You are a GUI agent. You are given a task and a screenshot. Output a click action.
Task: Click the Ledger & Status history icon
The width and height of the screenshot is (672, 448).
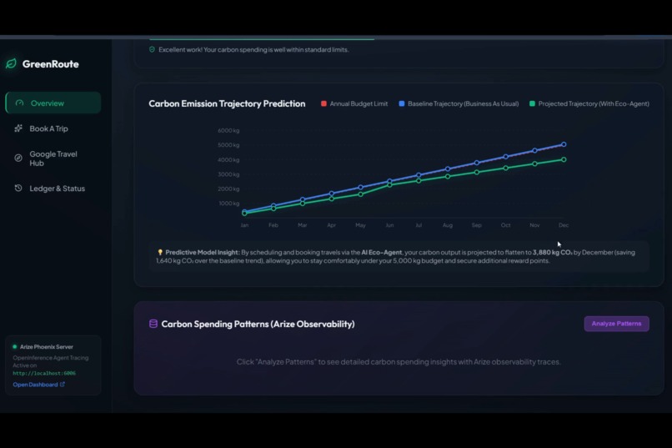pyautogui.click(x=18, y=189)
